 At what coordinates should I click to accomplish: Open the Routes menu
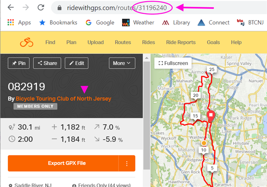[x=123, y=42]
